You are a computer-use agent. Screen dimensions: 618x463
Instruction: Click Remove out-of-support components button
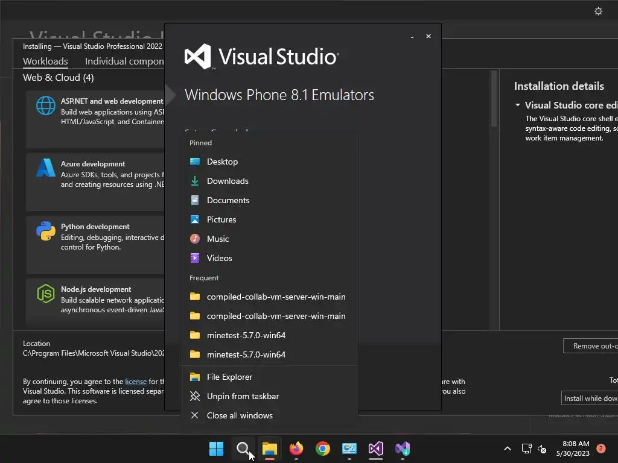tap(590, 345)
